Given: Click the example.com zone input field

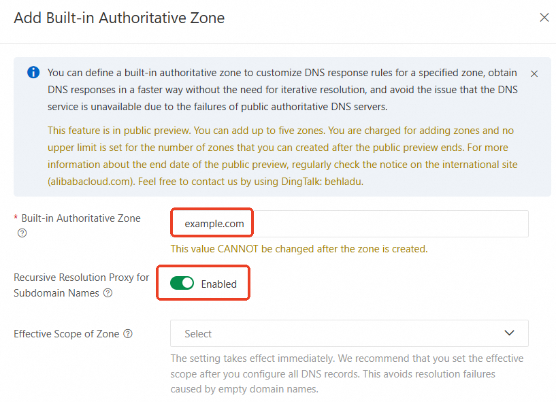Looking at the screenshot, I should 349,223.
